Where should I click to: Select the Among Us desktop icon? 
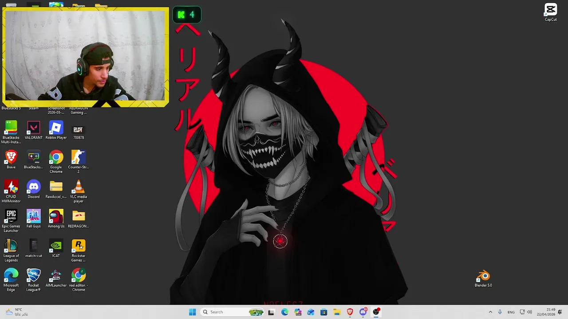(56, 219)
